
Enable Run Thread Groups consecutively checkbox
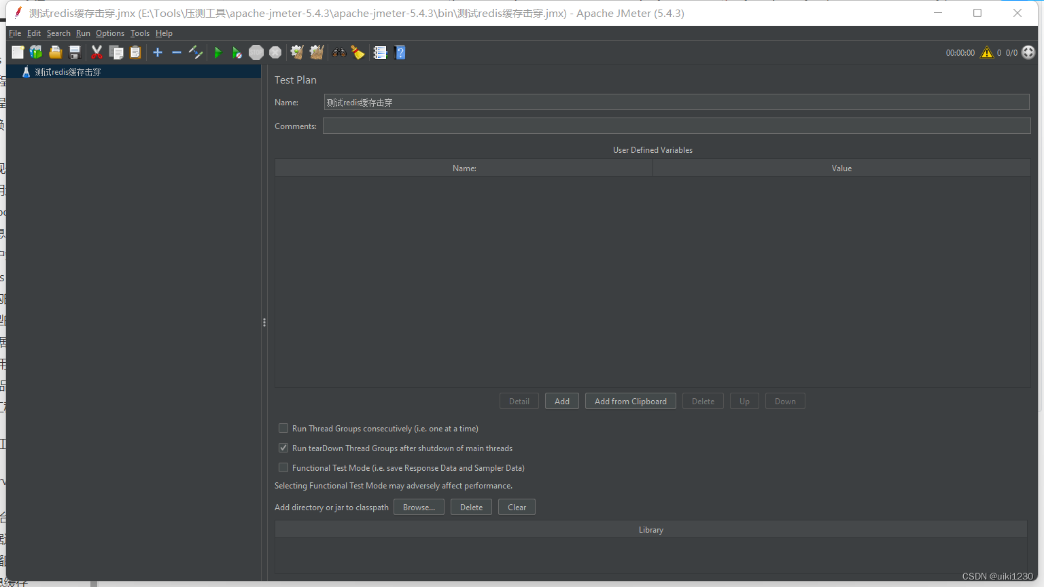[283, 428]
